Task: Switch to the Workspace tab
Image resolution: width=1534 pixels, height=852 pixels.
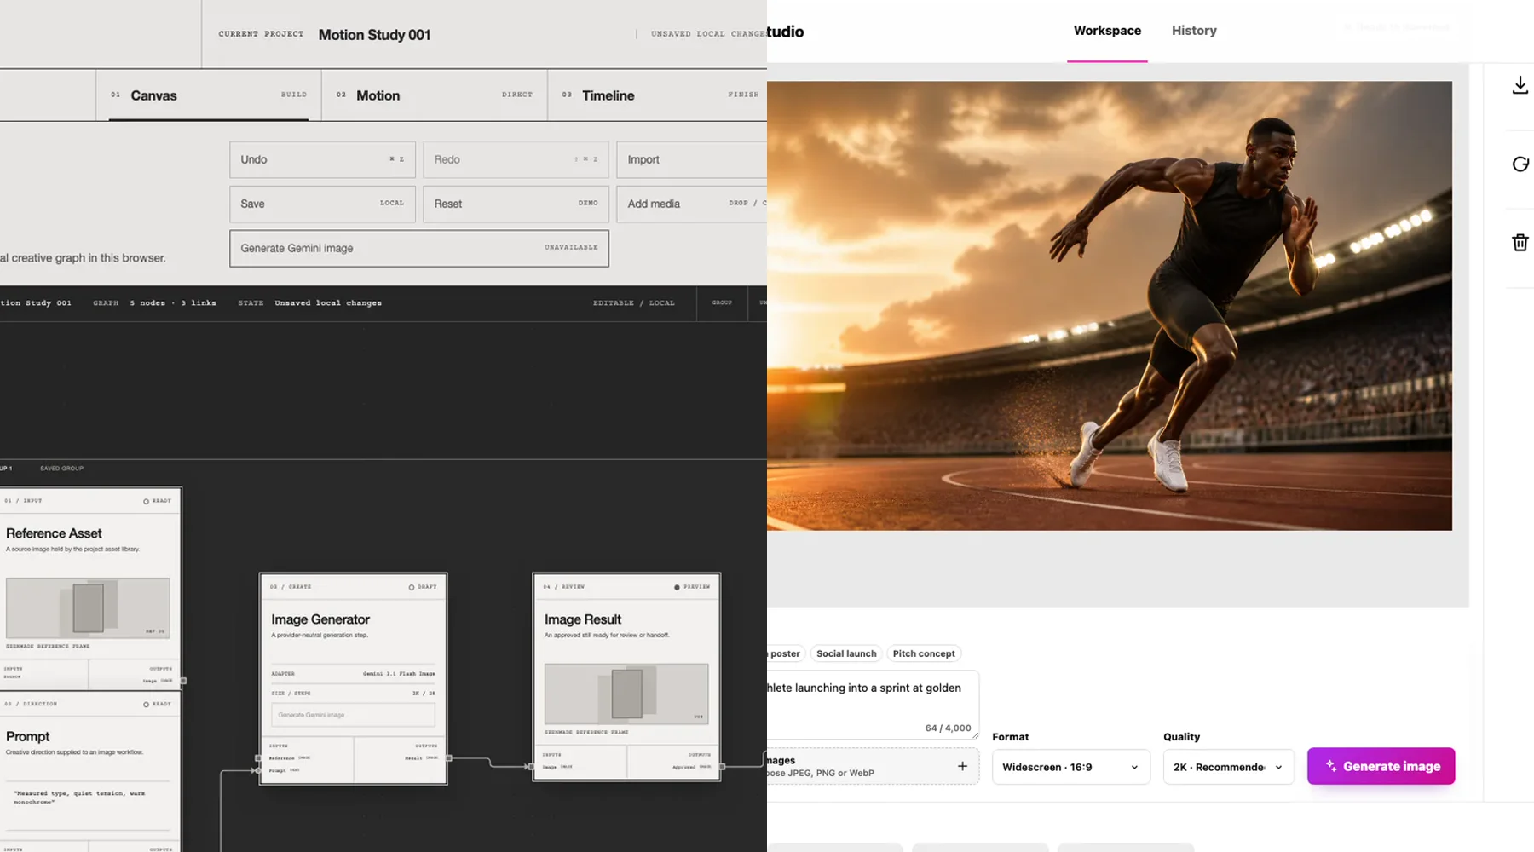Action: [x=1107, y=31]
